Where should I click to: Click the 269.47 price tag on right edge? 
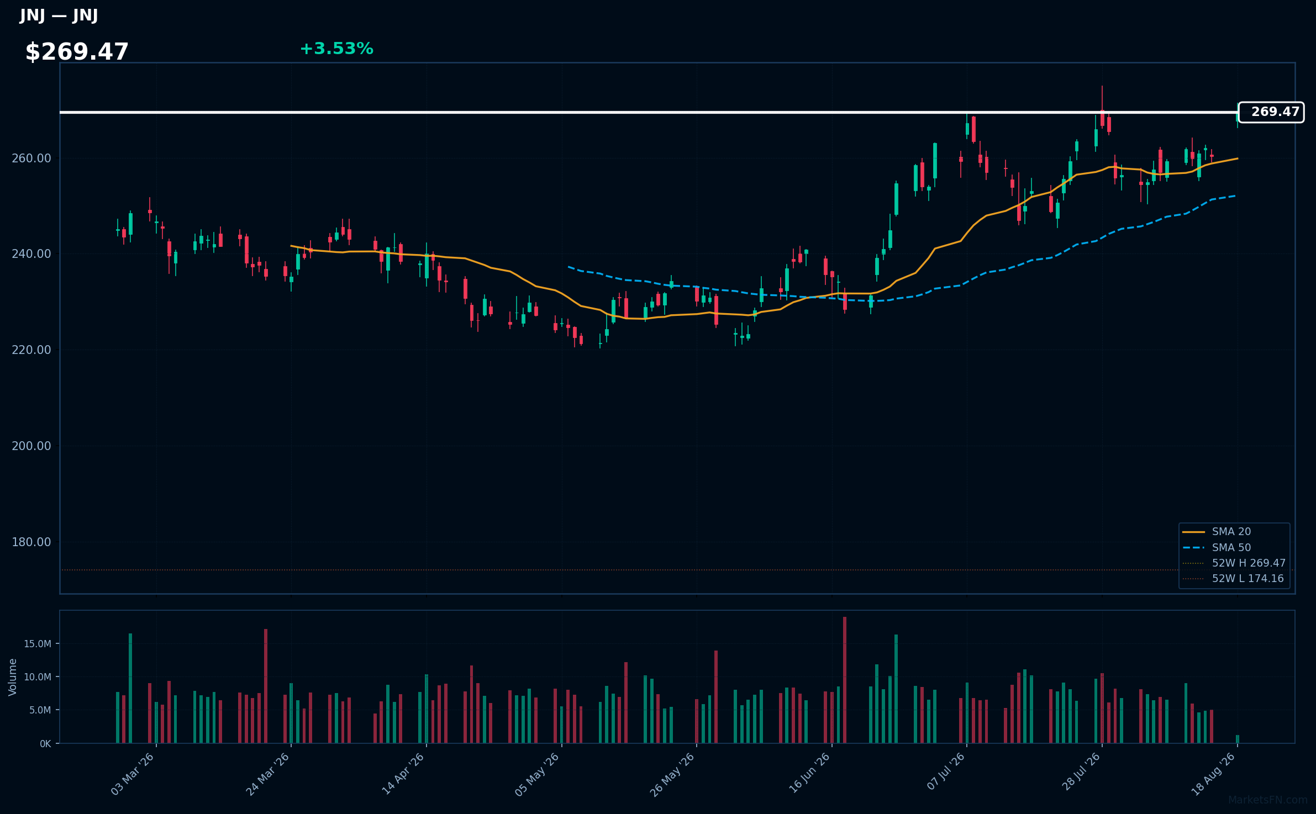pos(1271,112)
